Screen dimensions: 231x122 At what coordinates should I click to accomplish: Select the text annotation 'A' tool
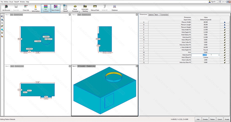(2, 23)
